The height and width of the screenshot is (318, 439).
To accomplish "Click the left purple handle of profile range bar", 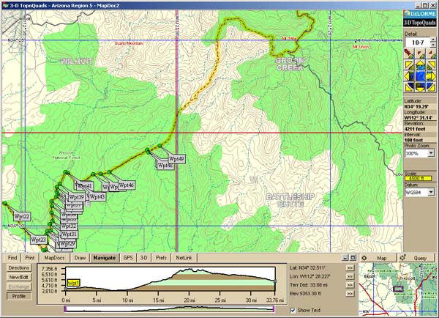I will [66, 308].
